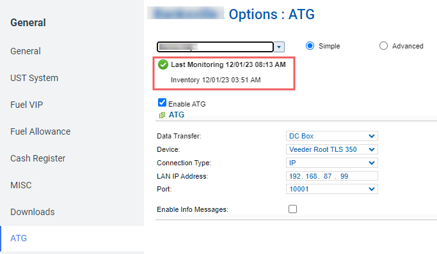Open the Data Transfer dropdown
This screenshot has width=437, height=254.
click(x=332, y=136)
